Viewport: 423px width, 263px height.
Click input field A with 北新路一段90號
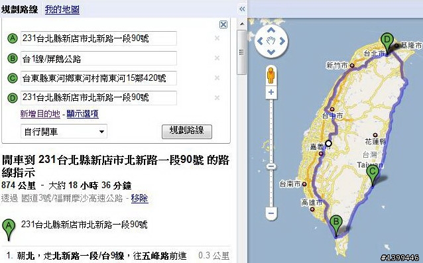pyautogui.click(x=99, y=38)
